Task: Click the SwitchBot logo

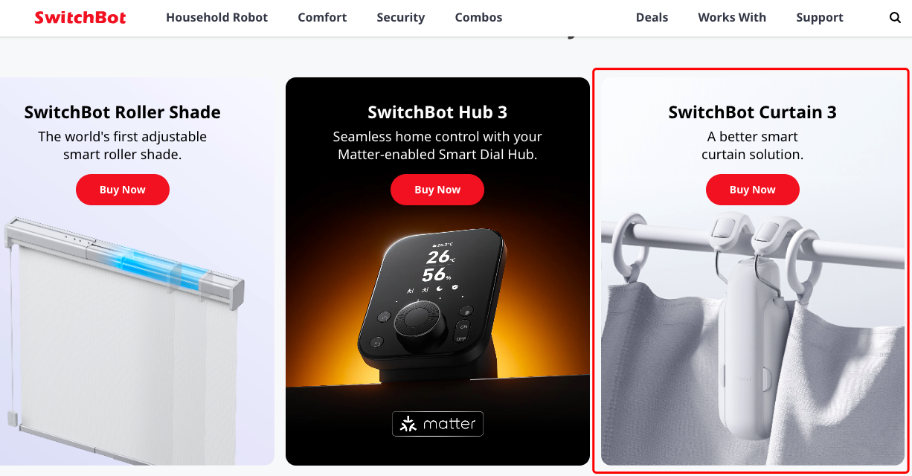Action: click(x=80, y=17)
